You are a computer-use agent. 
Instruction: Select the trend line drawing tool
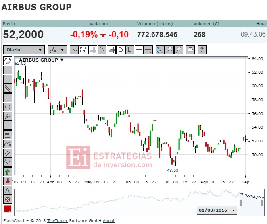click(x=8, y=70)
